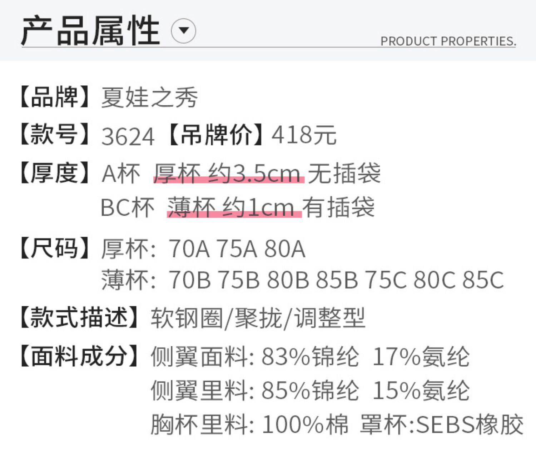Image resolution: width=536 pixels, height=467 pixels.
Task: Select size 85C
Action: click(483, 280)
